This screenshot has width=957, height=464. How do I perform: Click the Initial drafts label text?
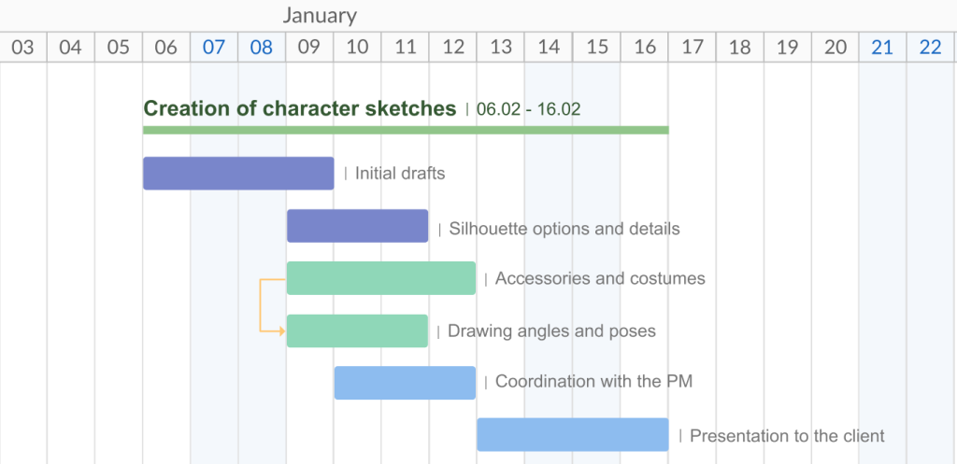[x=400, y=174]
